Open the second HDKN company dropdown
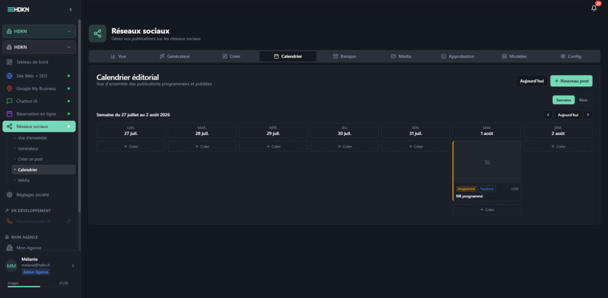Viewport: 608px width, 298px height. click(39, 47)
